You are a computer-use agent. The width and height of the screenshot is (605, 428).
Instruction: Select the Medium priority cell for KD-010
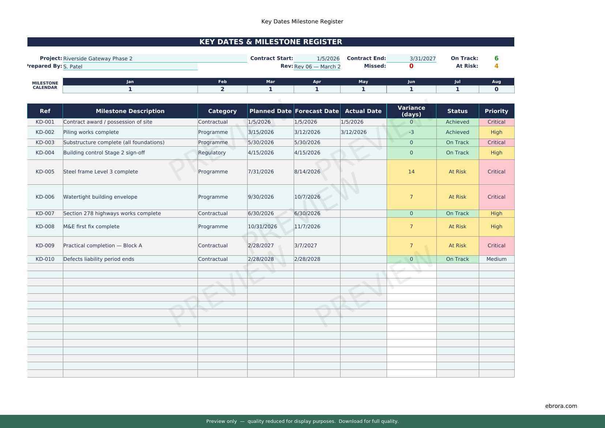tap(496, 259)
